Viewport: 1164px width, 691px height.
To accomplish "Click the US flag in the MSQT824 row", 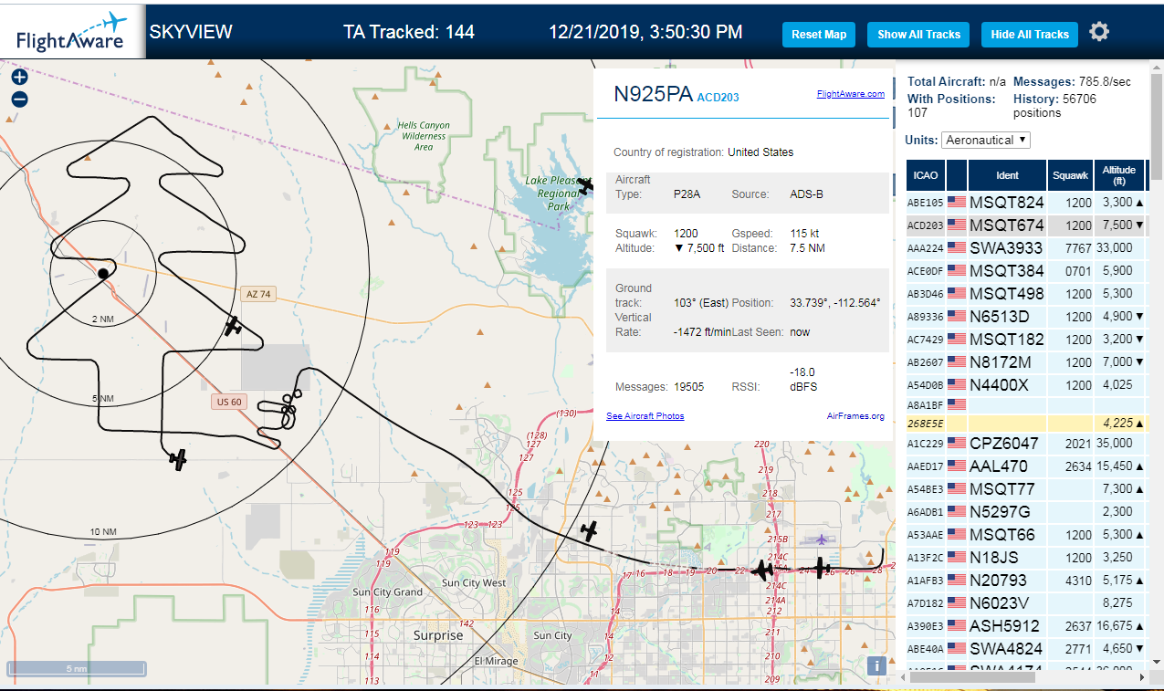I will click(957, 202).
